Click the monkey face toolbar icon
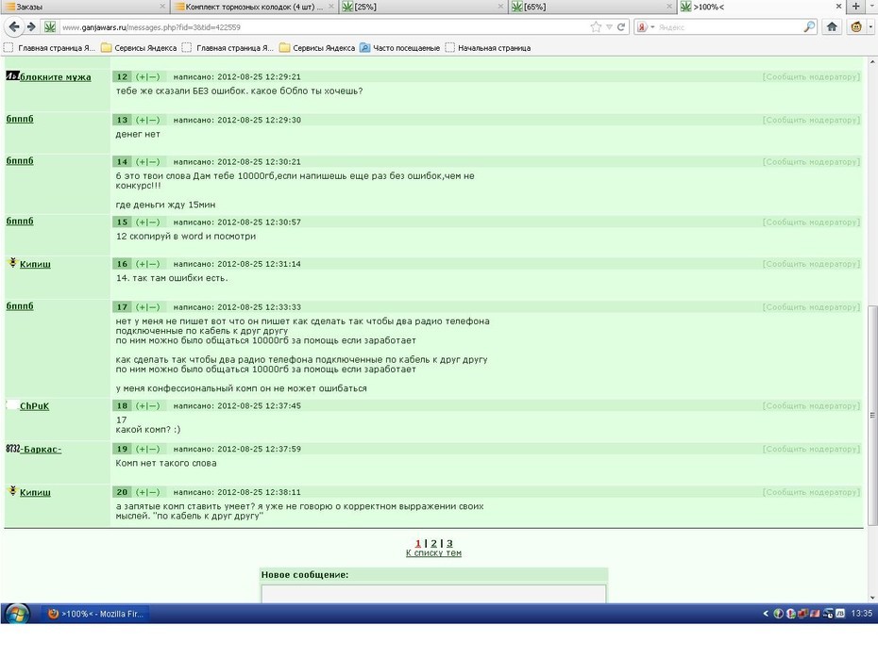 coord(855,26)
